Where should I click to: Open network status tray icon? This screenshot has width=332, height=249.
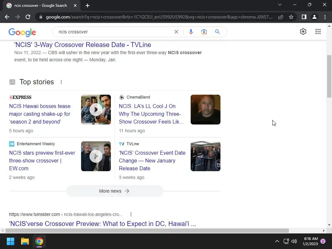click(x=286, y=241)
